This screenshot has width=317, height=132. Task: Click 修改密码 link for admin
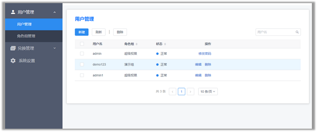point(205,54)
